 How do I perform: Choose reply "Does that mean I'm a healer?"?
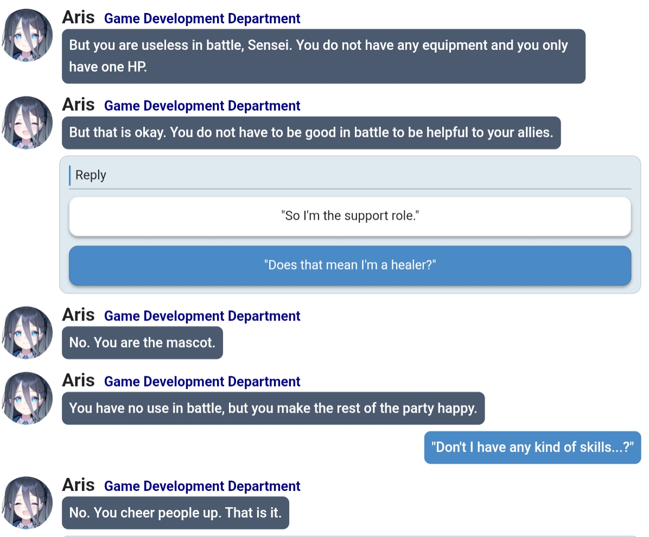coord(350,265)
